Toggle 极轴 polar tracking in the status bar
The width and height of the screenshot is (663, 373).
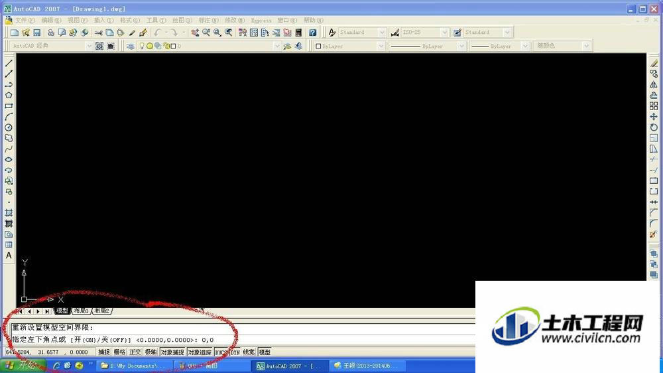151,352
